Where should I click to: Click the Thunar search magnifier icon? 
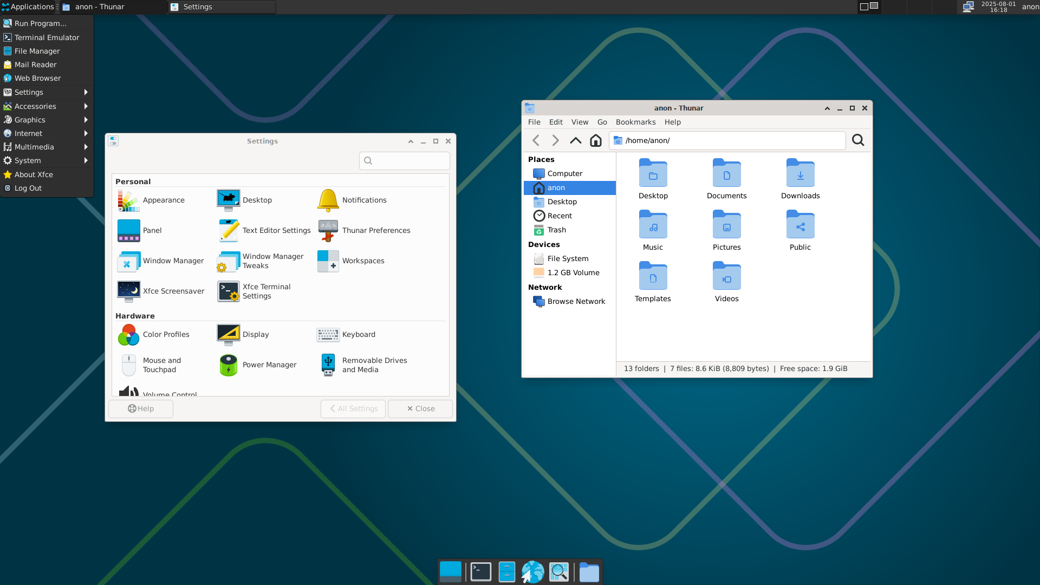coord(858,141)
